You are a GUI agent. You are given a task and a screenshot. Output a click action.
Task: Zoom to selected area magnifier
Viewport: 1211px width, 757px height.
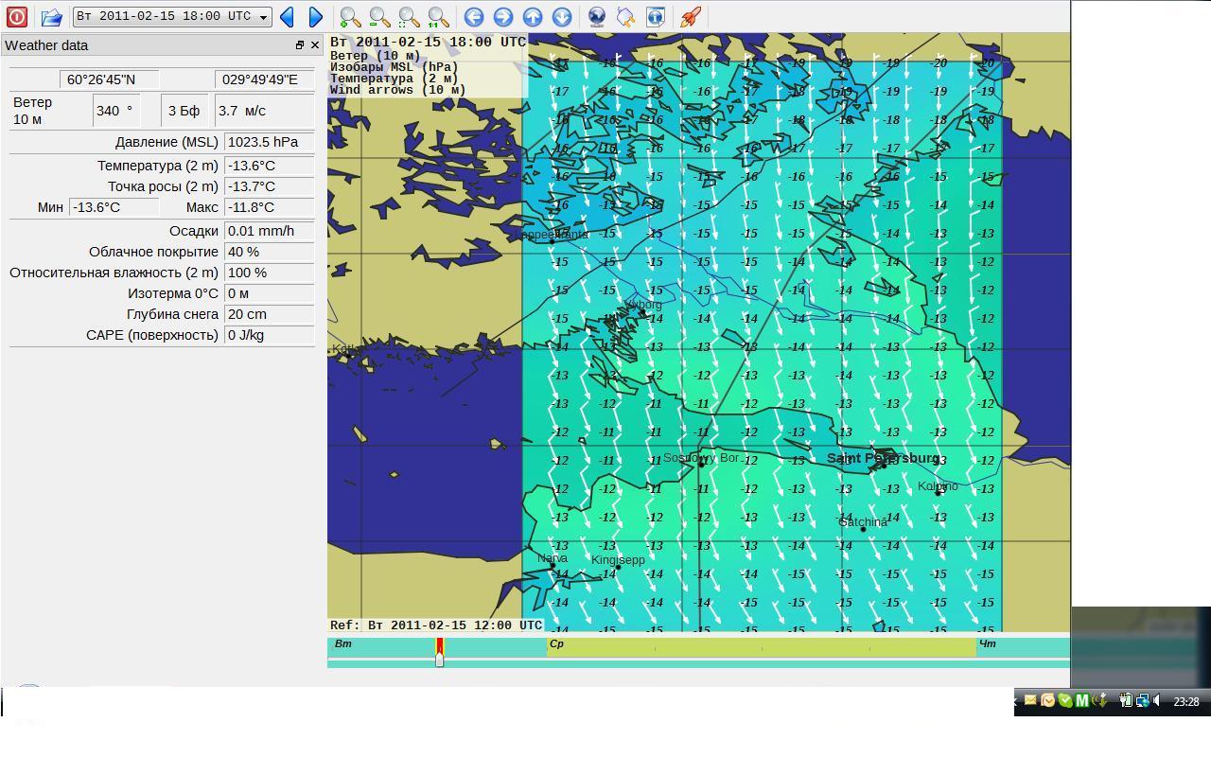click(409, 16)
